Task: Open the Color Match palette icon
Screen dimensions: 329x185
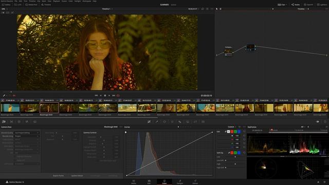Action: [x=11, y=122]
